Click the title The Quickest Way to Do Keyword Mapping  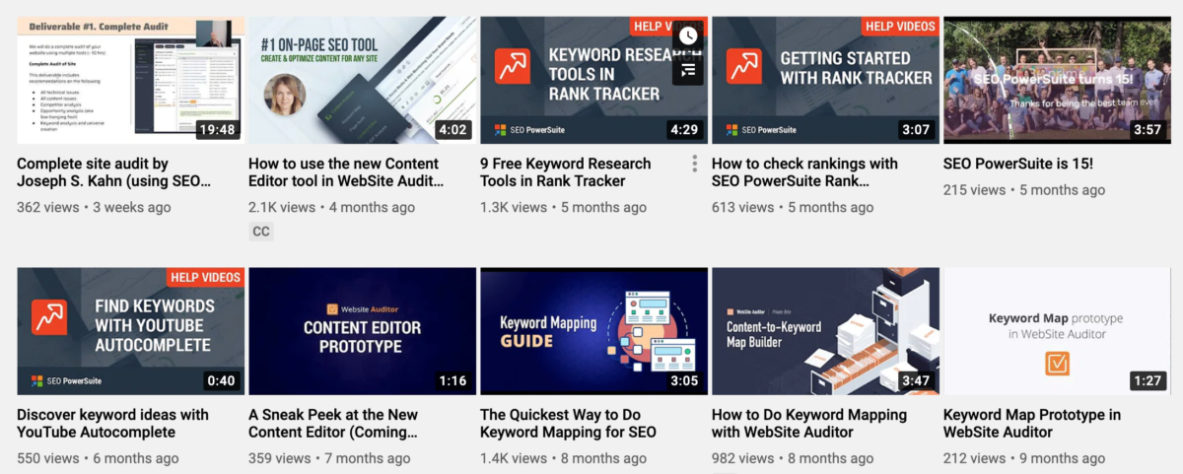(568, 423)
